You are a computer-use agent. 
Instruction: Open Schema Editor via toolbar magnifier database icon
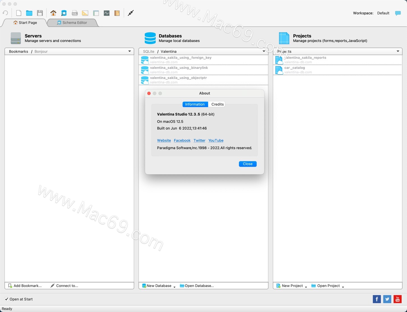[64, 13]
